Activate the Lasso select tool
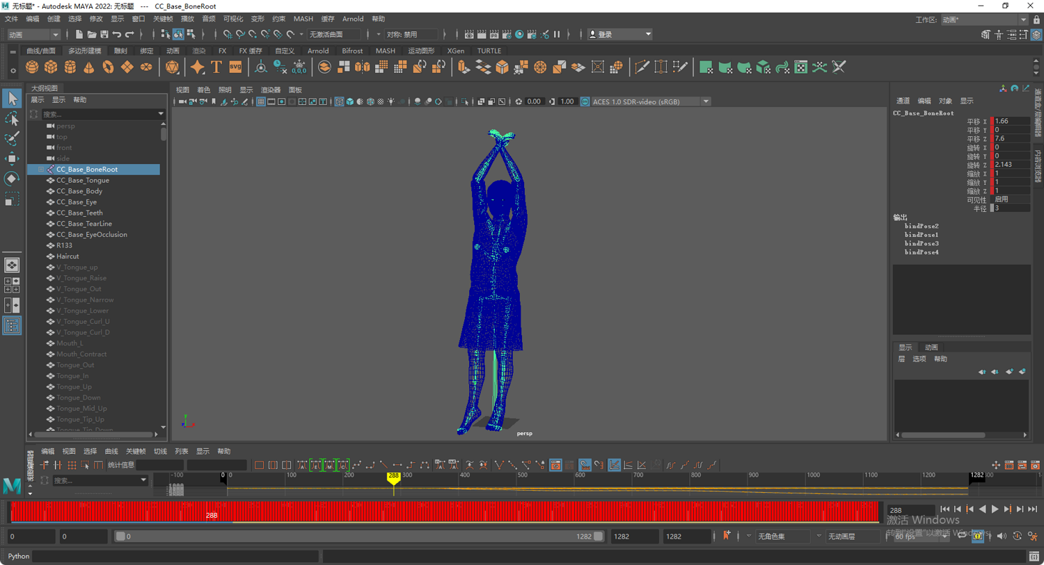Screen dimensions: 1044x565 coord(12,119)
